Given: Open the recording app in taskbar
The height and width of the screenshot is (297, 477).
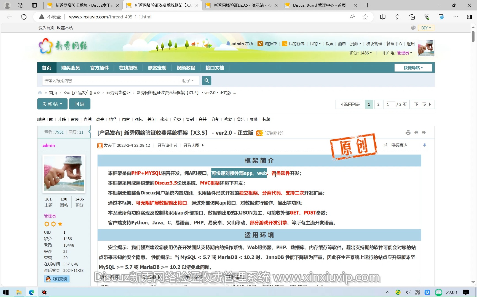Looking at the screenshot, I should 44,292.
